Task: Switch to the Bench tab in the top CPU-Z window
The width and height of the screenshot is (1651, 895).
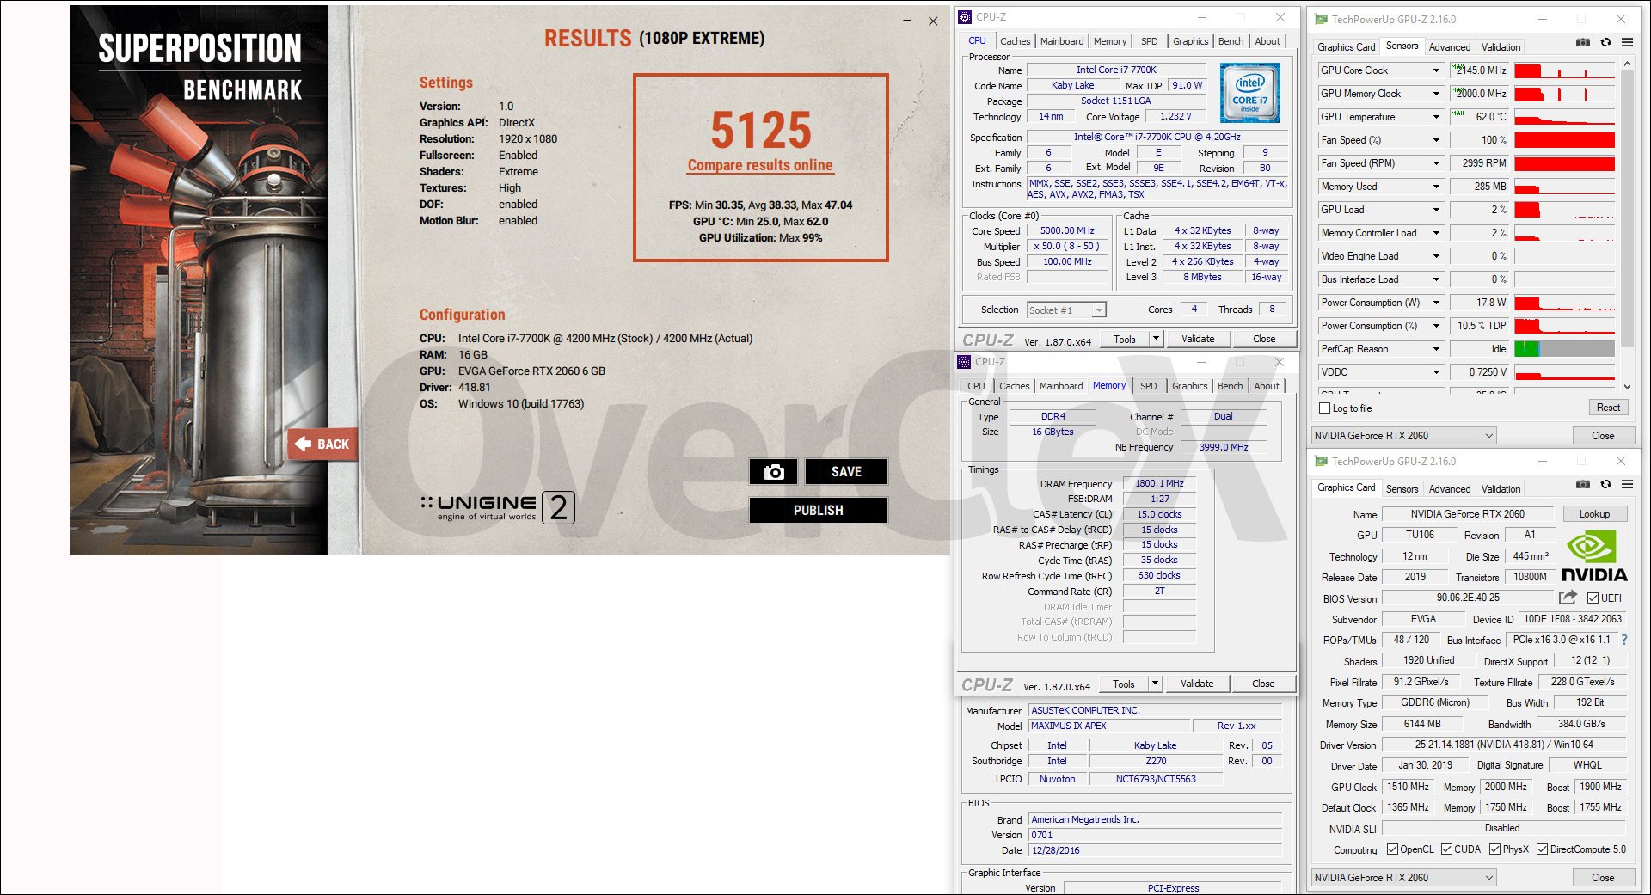Action: pyautogui.click(x=1231, y=41)
